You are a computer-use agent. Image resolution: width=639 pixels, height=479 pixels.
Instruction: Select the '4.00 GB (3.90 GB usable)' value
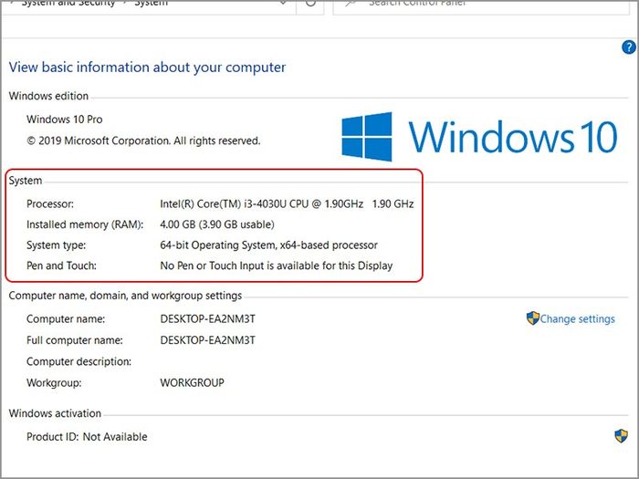(x=217, y=224)
